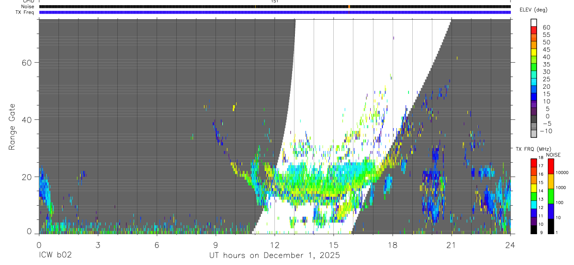Click the blue NOISE segment between 100 and 10
This screenshot has height=265, width=574.
(551, 211)
